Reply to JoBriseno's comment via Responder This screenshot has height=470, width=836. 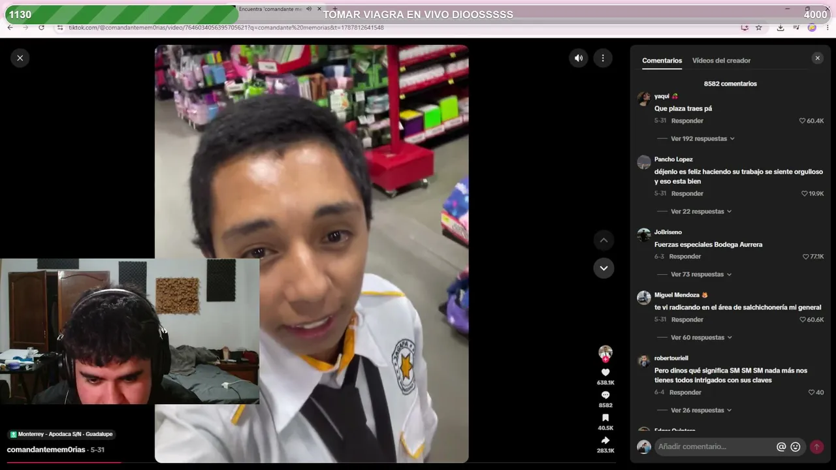684,257
